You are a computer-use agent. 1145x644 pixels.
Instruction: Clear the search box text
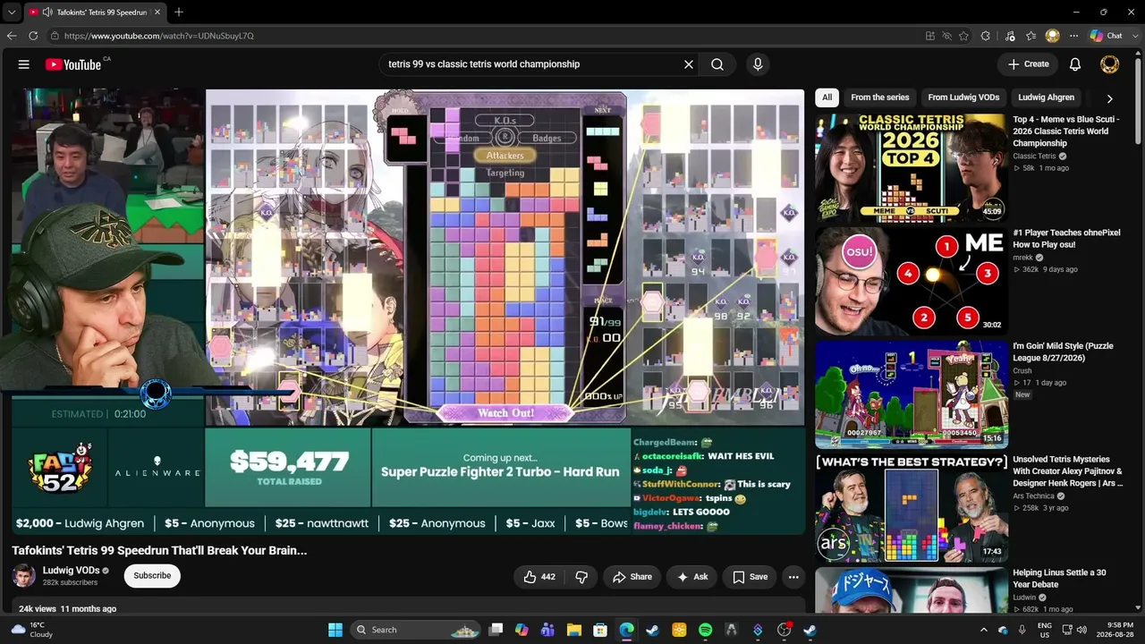(689, 64)
